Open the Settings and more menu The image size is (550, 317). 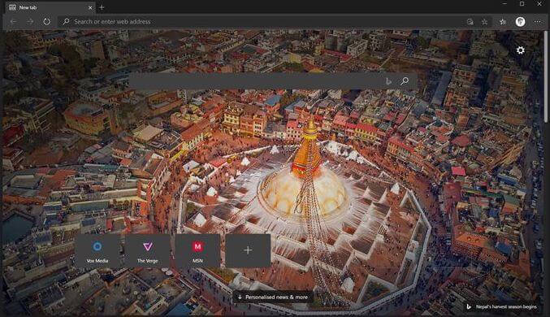coord(538,22)
